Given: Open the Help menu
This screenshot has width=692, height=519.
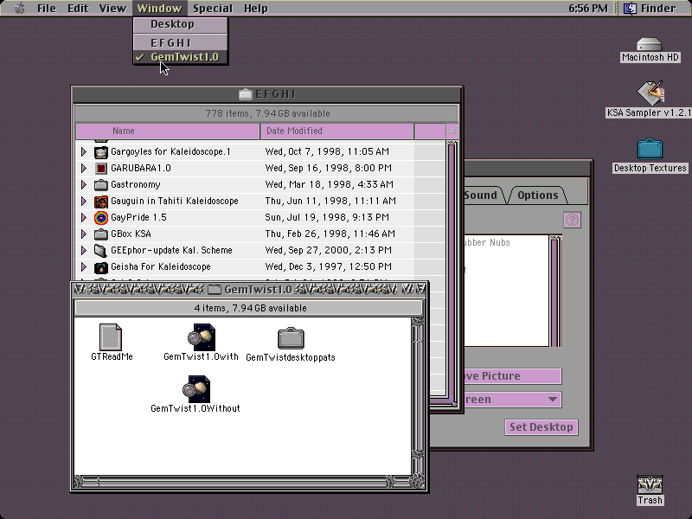Looking at the screenshot, I should tap(255, 8).
